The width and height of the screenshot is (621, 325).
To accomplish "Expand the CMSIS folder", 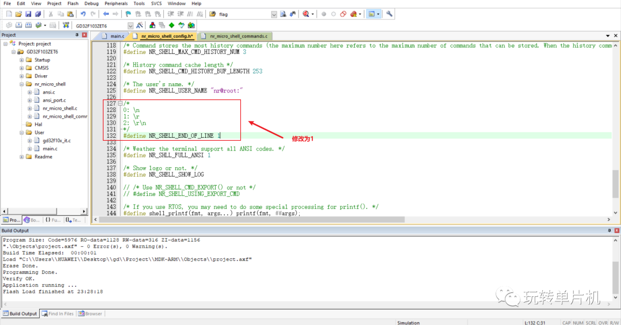I will [21, 68].
